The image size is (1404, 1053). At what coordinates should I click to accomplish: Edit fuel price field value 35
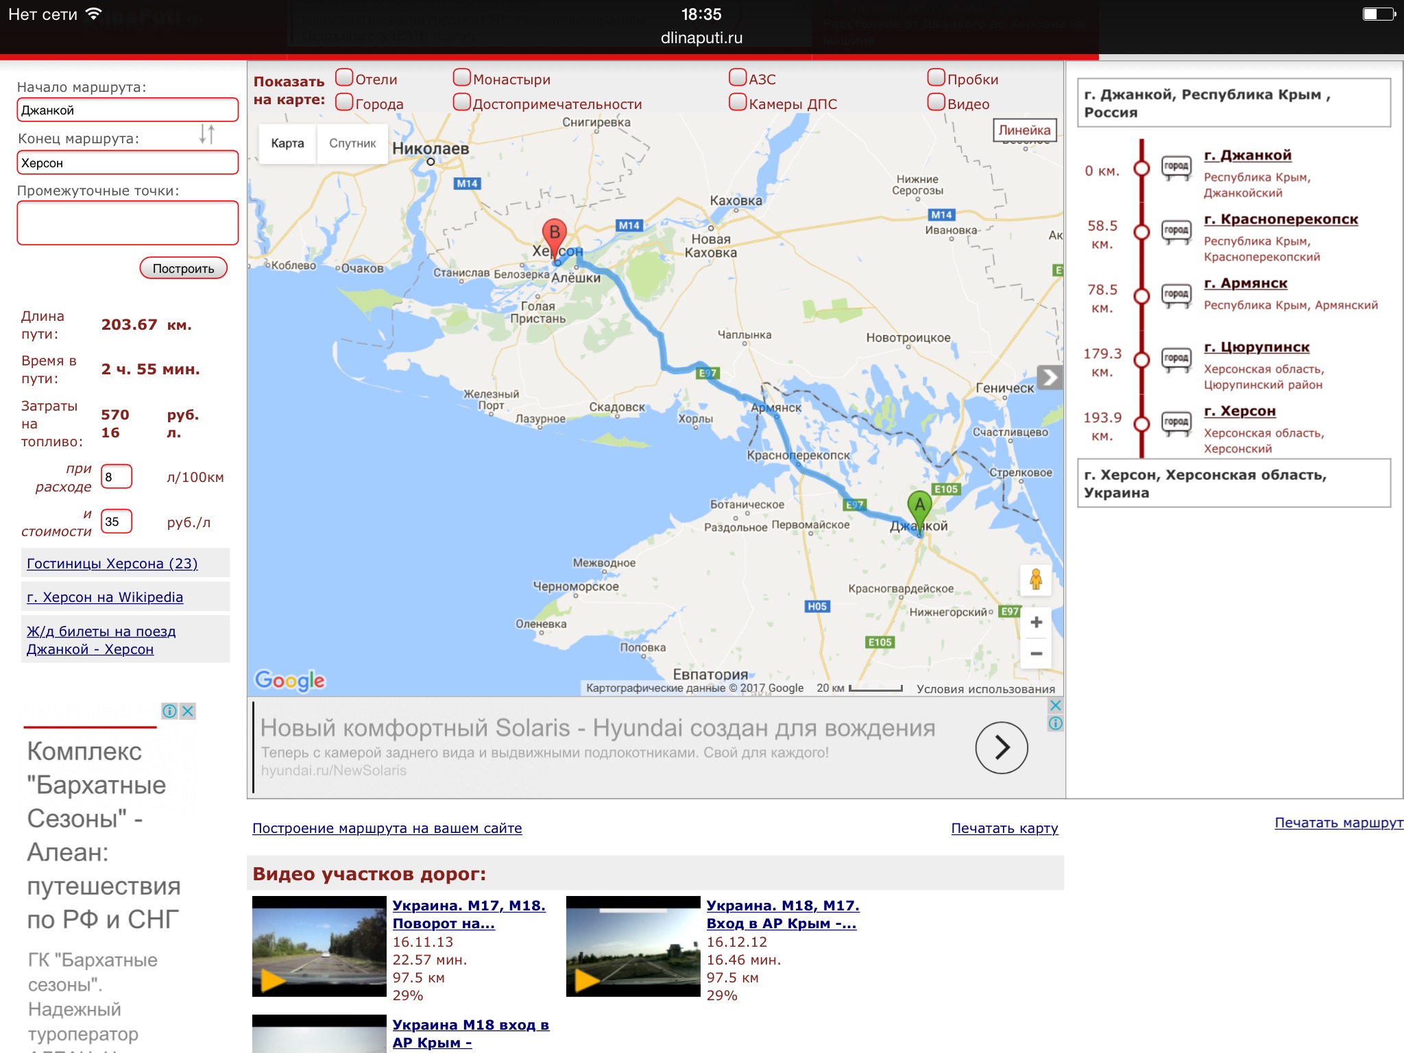pyautogui.click(x=117, y=522)
